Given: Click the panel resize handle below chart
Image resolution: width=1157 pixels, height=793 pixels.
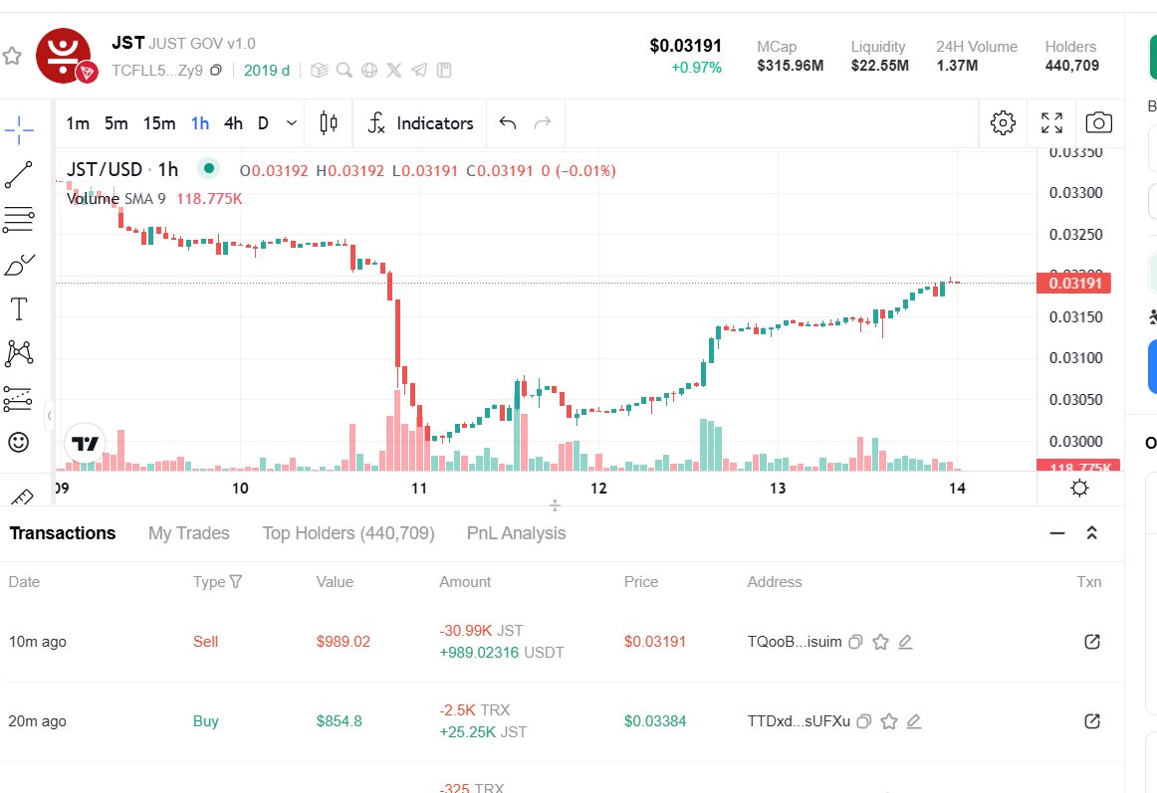Looking at the screenshot, I should pyautogui.click(x=555, y=505).
